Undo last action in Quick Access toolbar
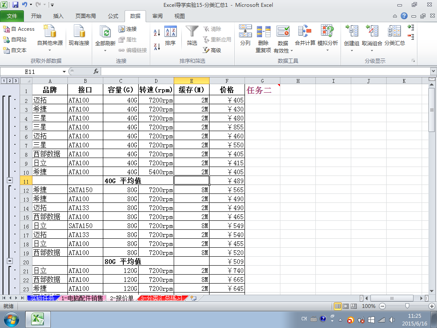This screenshot has height=328, width=437. (25, 5)
